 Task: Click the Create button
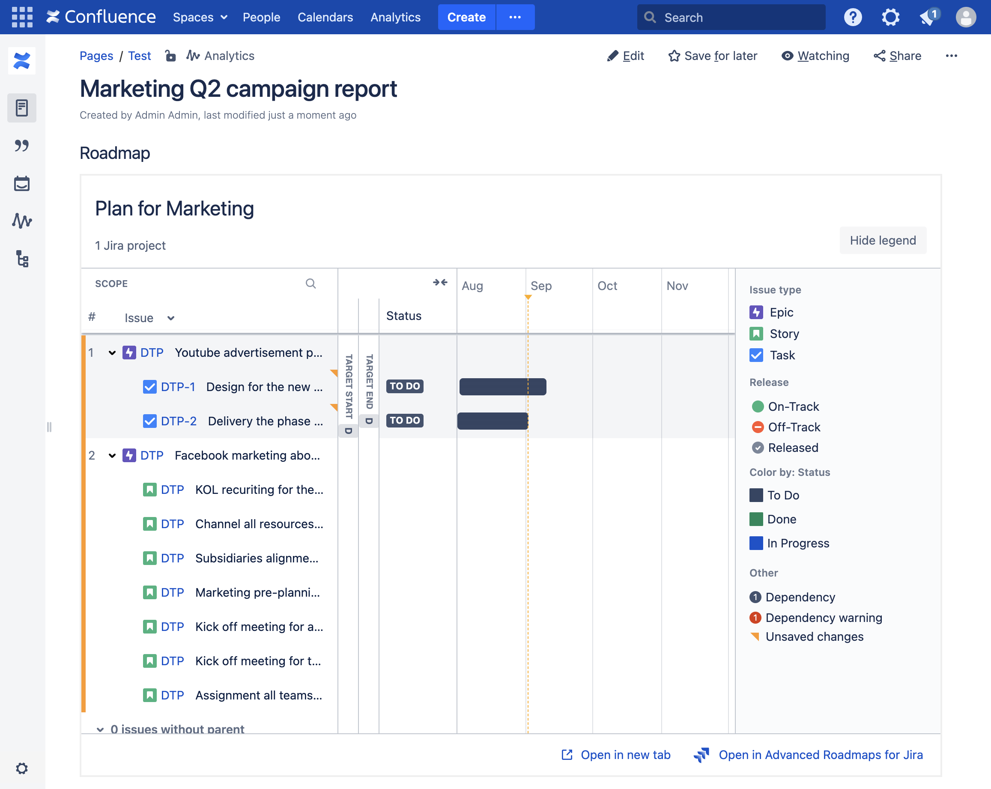tap(466, 17)
